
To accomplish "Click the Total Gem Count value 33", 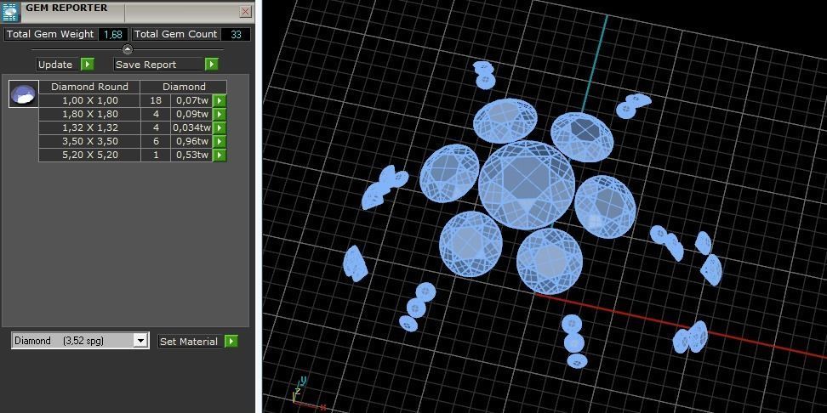I will (236, 34).
